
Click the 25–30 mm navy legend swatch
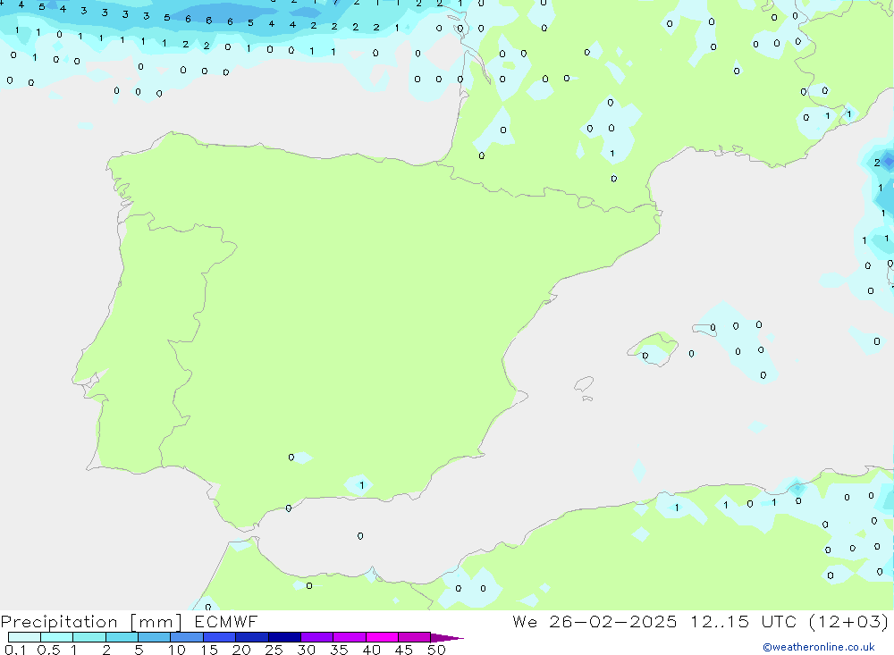(284, 637)
